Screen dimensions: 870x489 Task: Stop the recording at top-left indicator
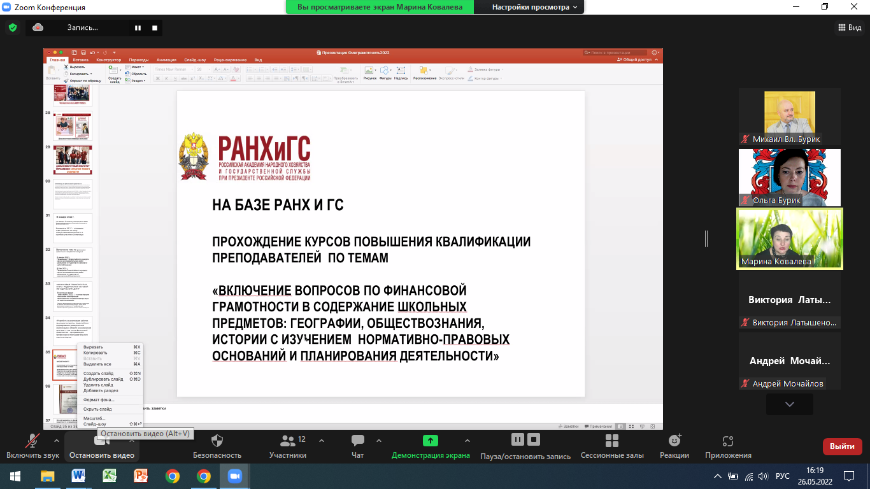pos(154,27)
